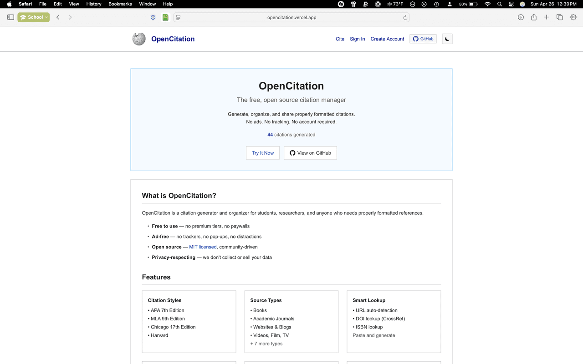Click the play circle menu bar icon
The image size is (583, 364).
(424, 4)
